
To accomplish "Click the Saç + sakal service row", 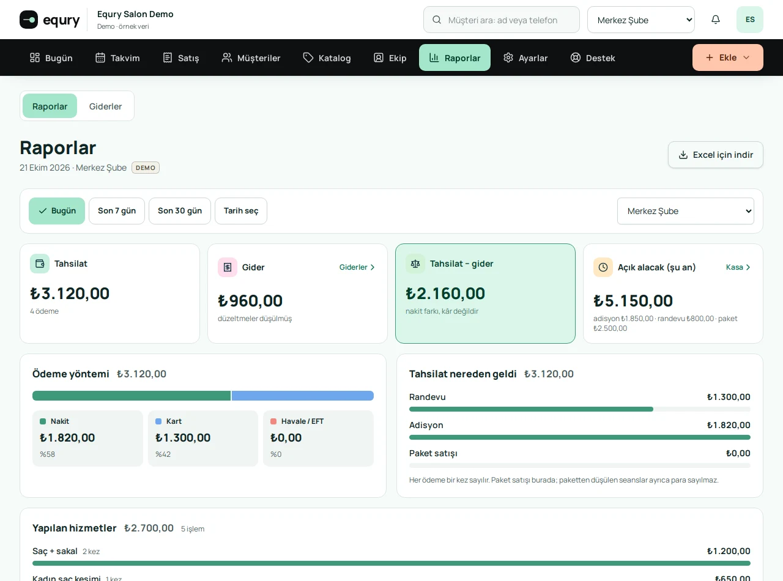I will [391, 557].
